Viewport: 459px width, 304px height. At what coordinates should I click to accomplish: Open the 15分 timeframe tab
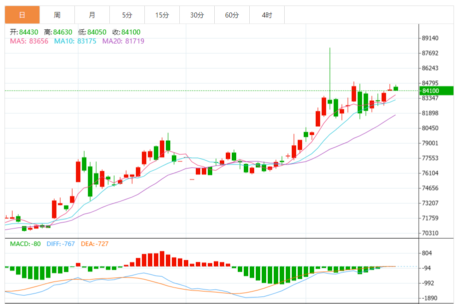(162, 14)
